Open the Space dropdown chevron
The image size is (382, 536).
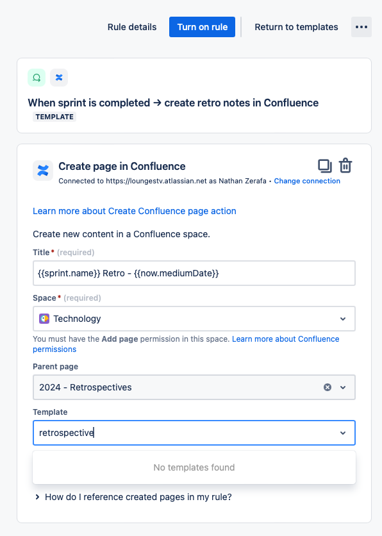tap(343, 319)
